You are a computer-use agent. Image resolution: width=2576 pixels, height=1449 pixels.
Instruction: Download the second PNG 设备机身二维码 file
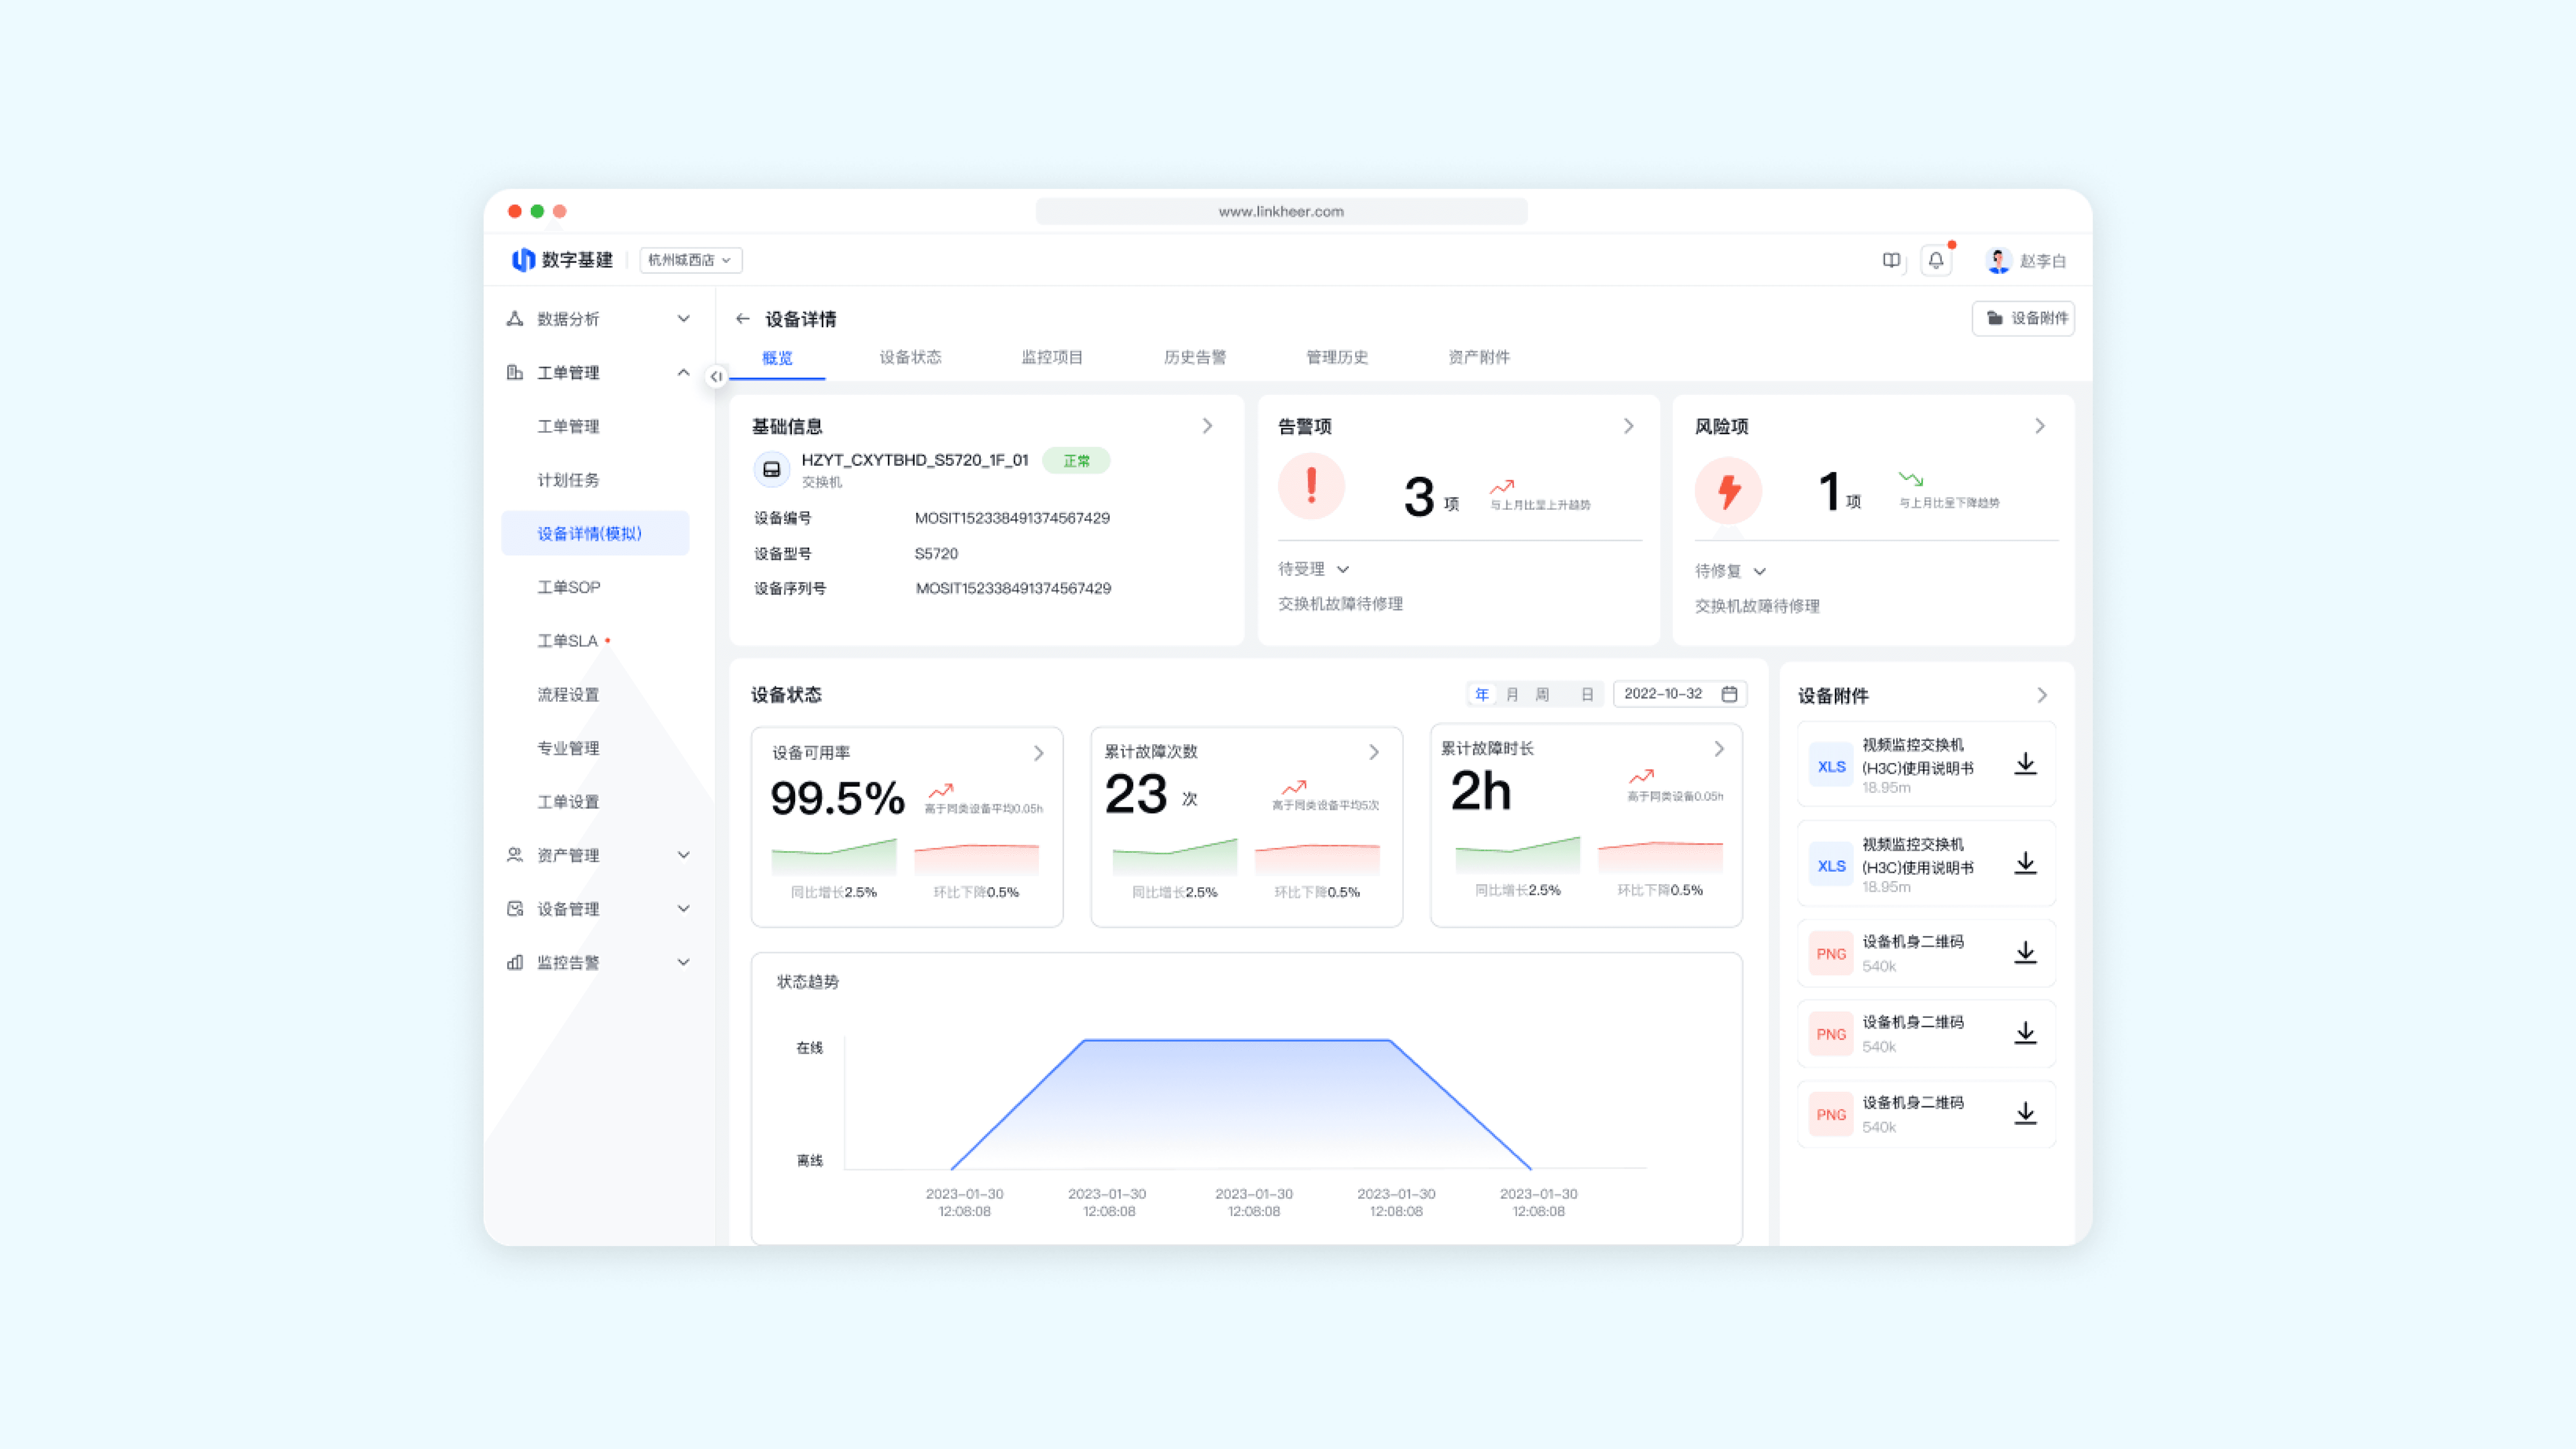click(x=2025, y=1033)
